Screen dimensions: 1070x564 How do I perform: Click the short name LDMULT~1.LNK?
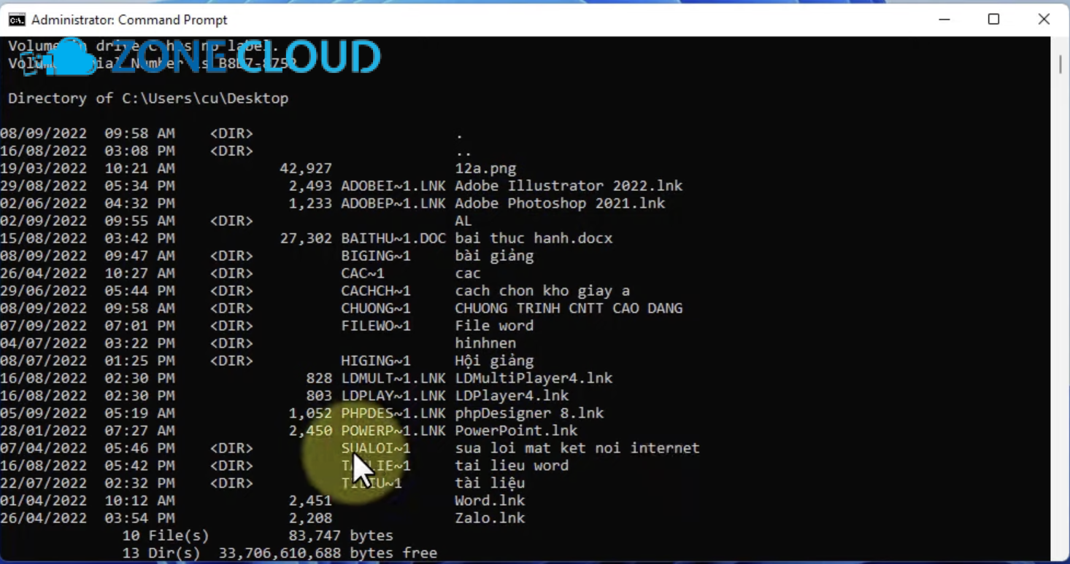click(x=393, y=378)
